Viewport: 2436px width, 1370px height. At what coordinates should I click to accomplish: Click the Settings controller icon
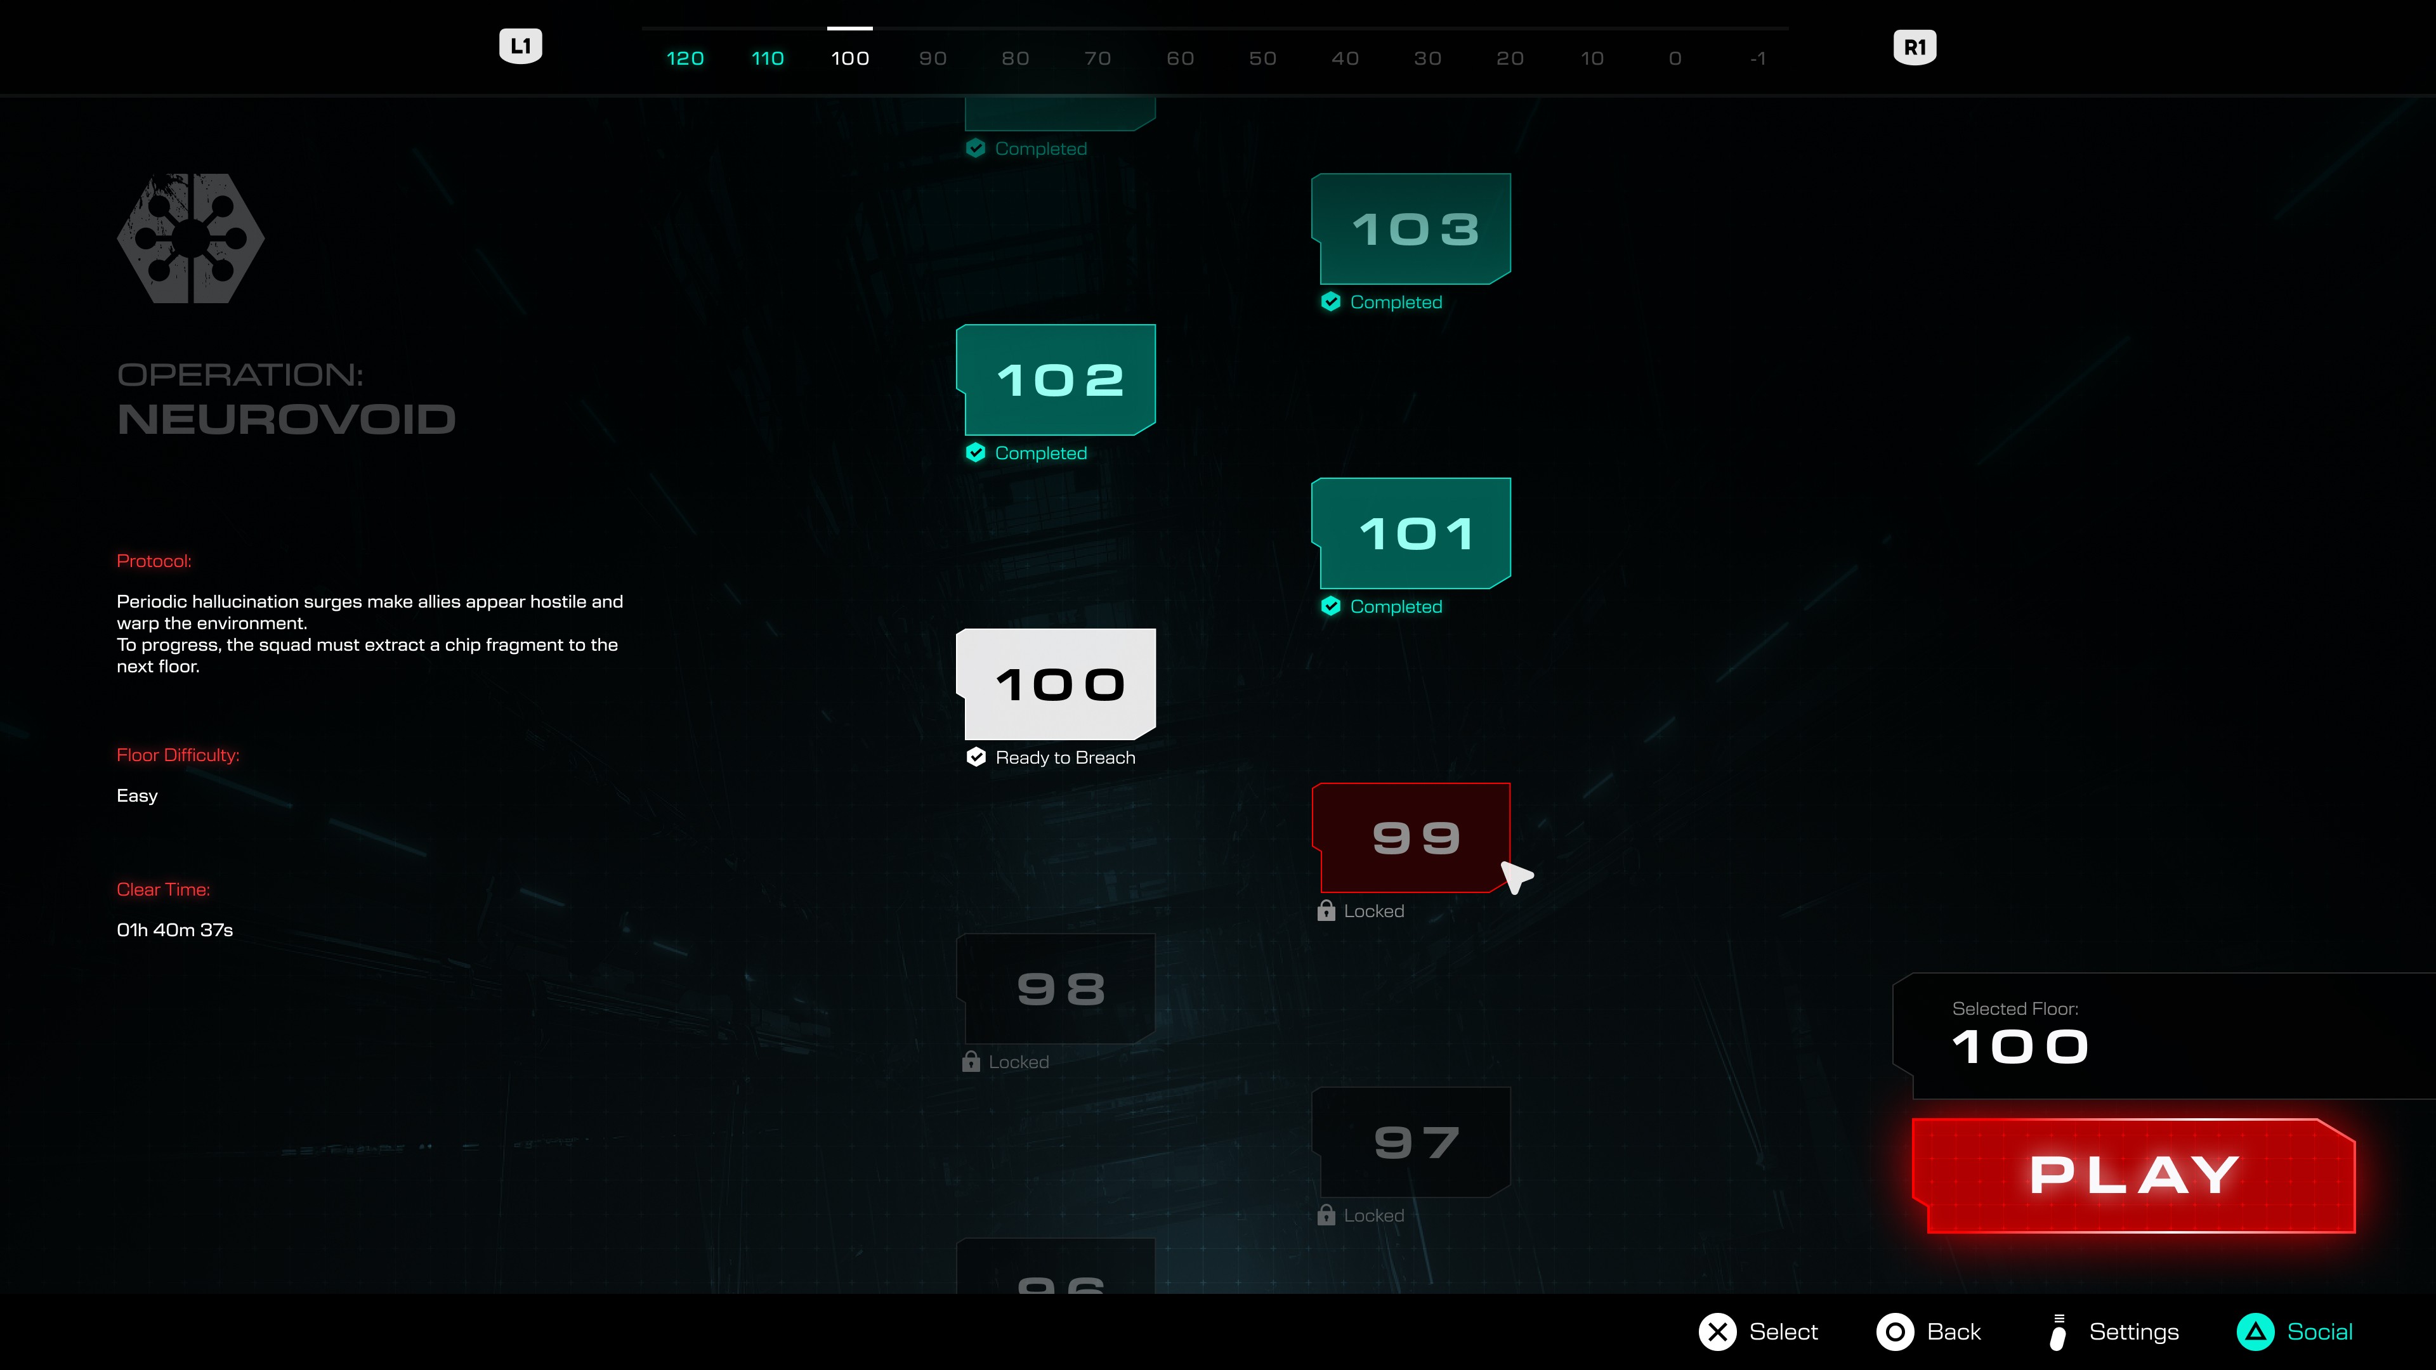coord(2058,1331)
